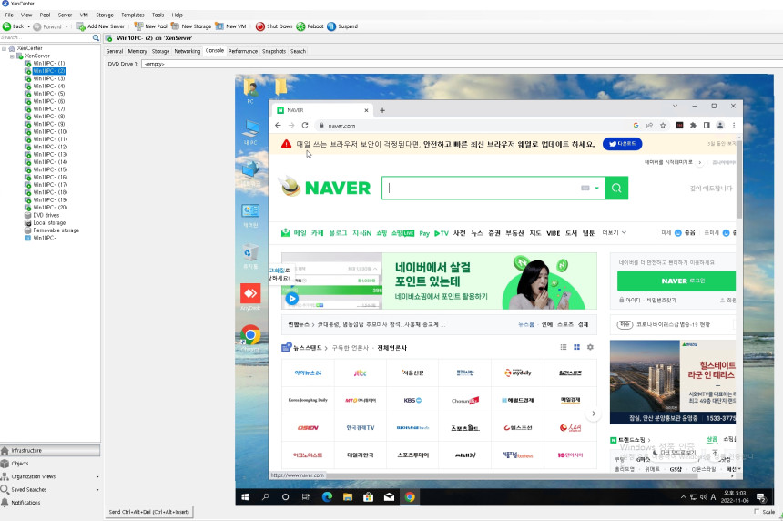Expand Naver 더보기 menu
Image resolution: width=783 pixels, height=521 pixels.
(614, 233)
